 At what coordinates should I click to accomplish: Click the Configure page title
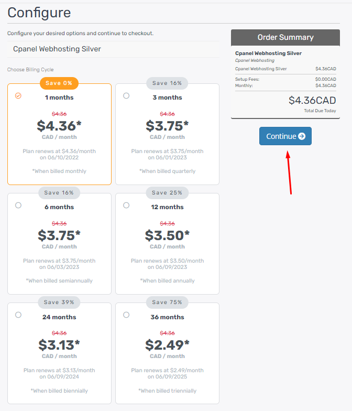tap(39, 13)
